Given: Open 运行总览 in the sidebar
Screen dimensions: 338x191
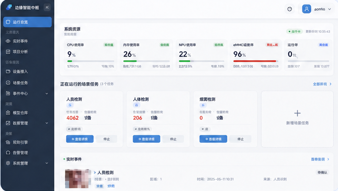Looking at the screenshot, I should pos(28,22).
